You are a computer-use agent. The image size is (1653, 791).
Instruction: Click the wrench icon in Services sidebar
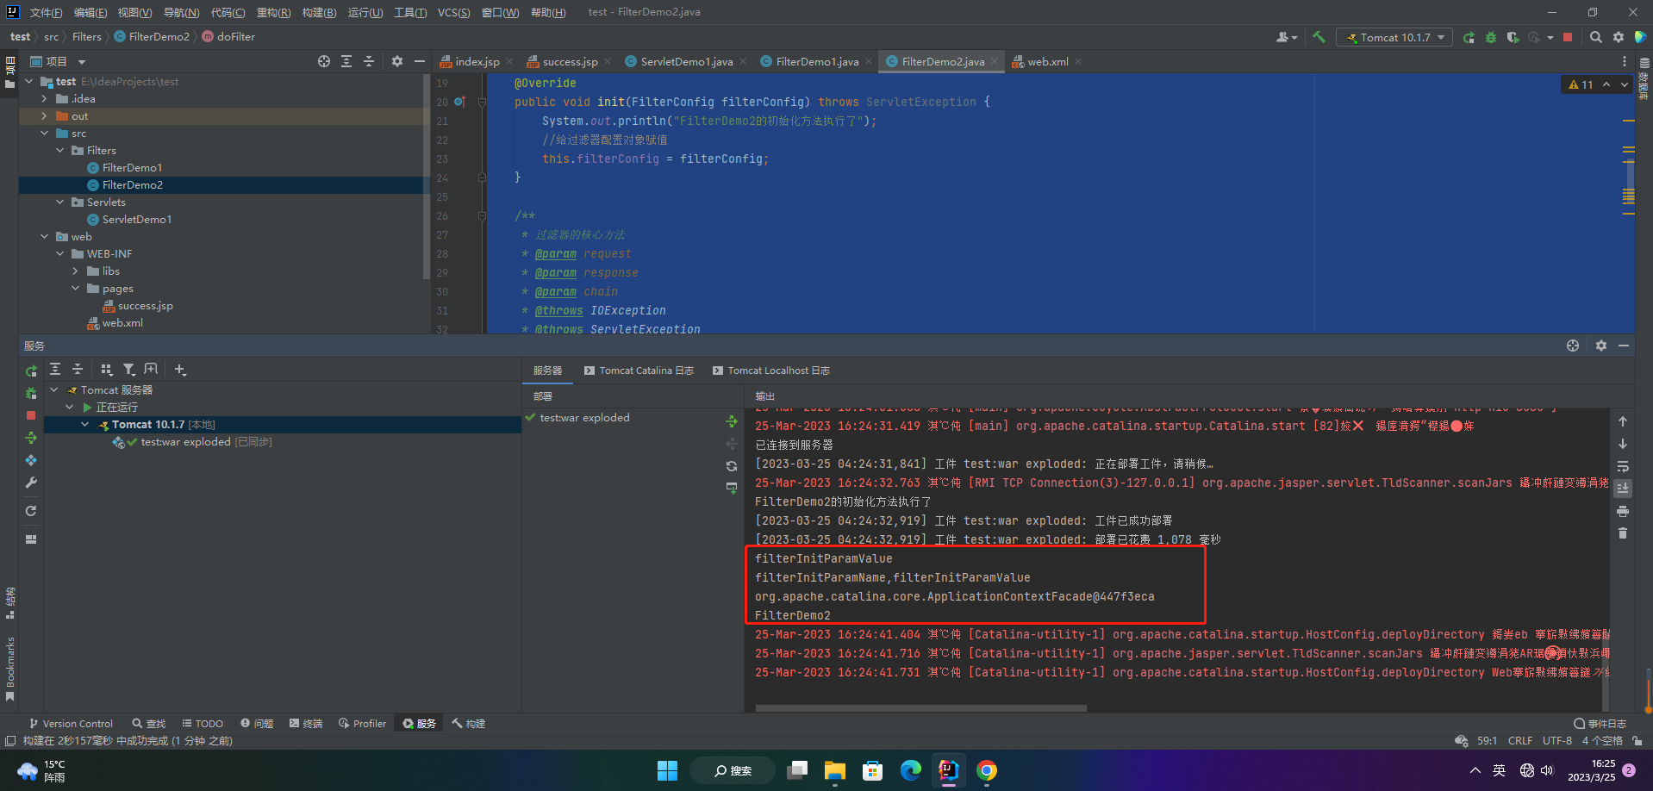[x=31, y=483]
